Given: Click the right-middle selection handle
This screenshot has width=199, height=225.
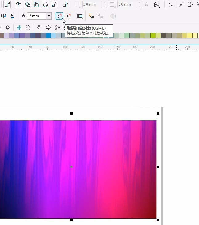Looking at the screenshot, I should (x=158, y=167).
